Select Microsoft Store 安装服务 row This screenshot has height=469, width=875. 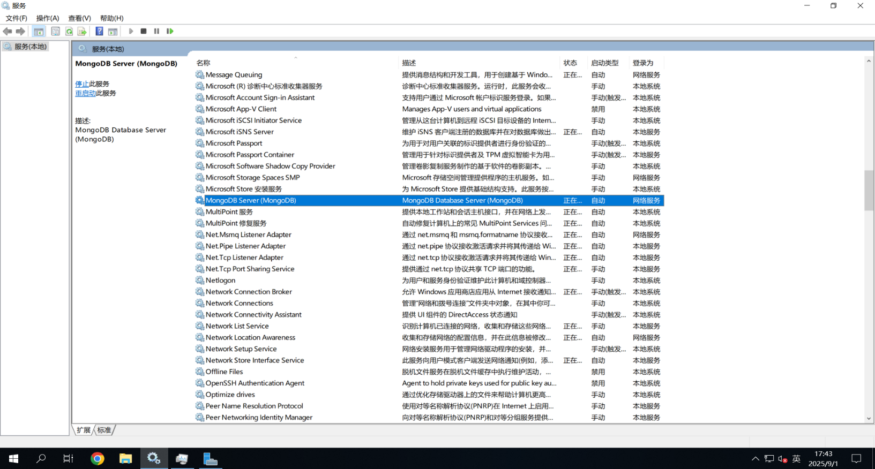[430, 189]
